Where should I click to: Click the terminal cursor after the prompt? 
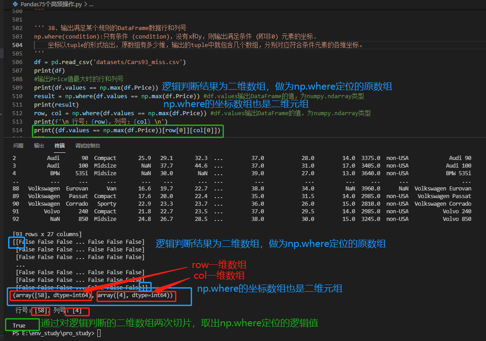pos(99,333)
